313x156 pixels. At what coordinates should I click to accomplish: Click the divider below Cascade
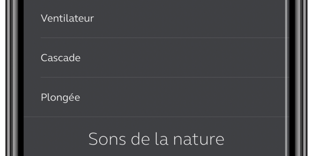165,77
